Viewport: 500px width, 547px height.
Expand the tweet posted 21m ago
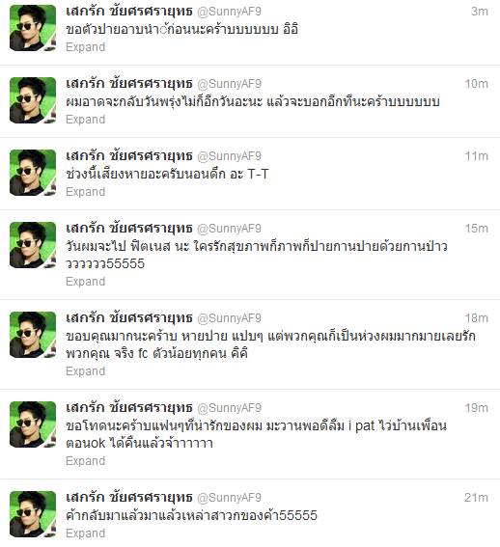pos(86,533)
